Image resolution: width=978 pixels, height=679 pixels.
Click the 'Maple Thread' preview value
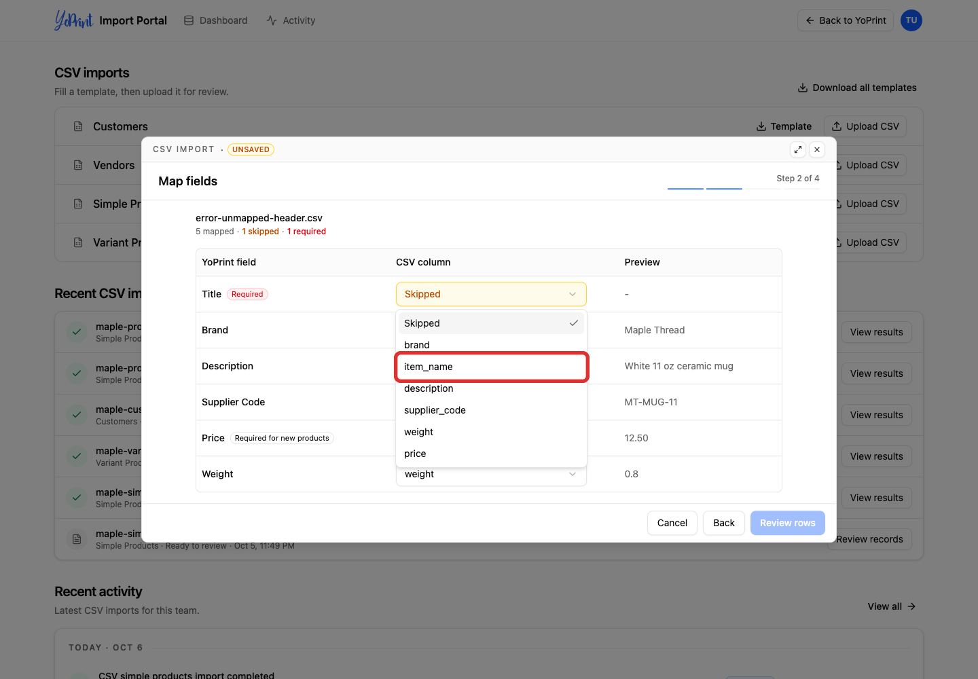tap(655, 330)
